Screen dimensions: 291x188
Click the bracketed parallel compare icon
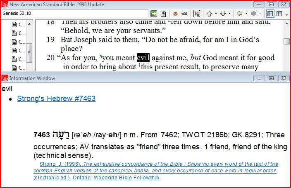tap(196, 14)
